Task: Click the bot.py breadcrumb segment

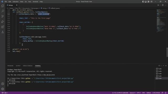Action: tap(45, 8)
